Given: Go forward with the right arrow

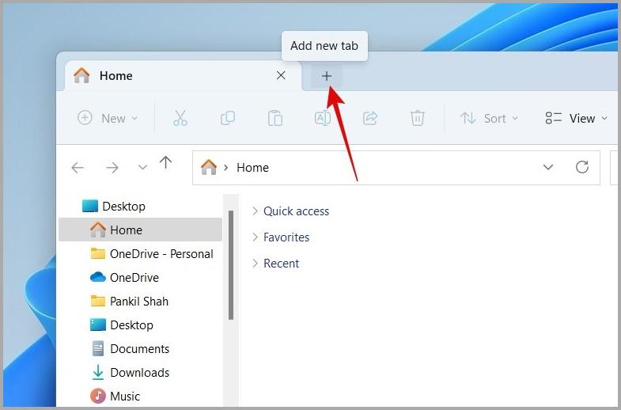Looking at the screenshot, I should (112, 168).
